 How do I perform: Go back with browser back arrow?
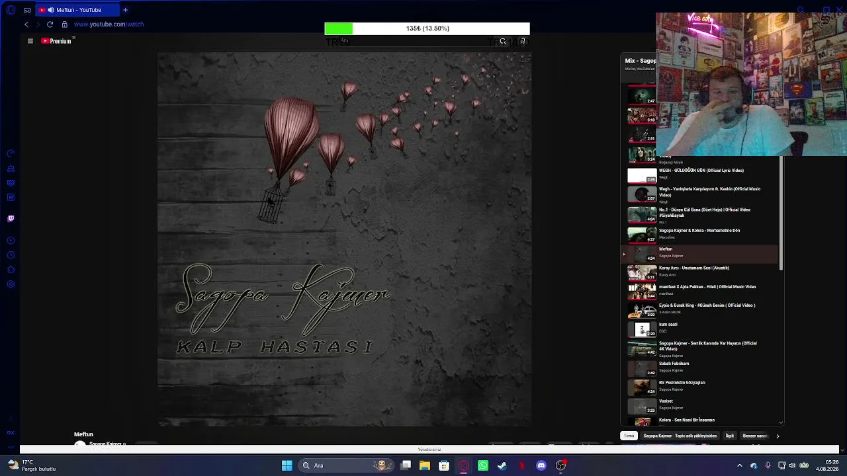[x=26, y=24]
